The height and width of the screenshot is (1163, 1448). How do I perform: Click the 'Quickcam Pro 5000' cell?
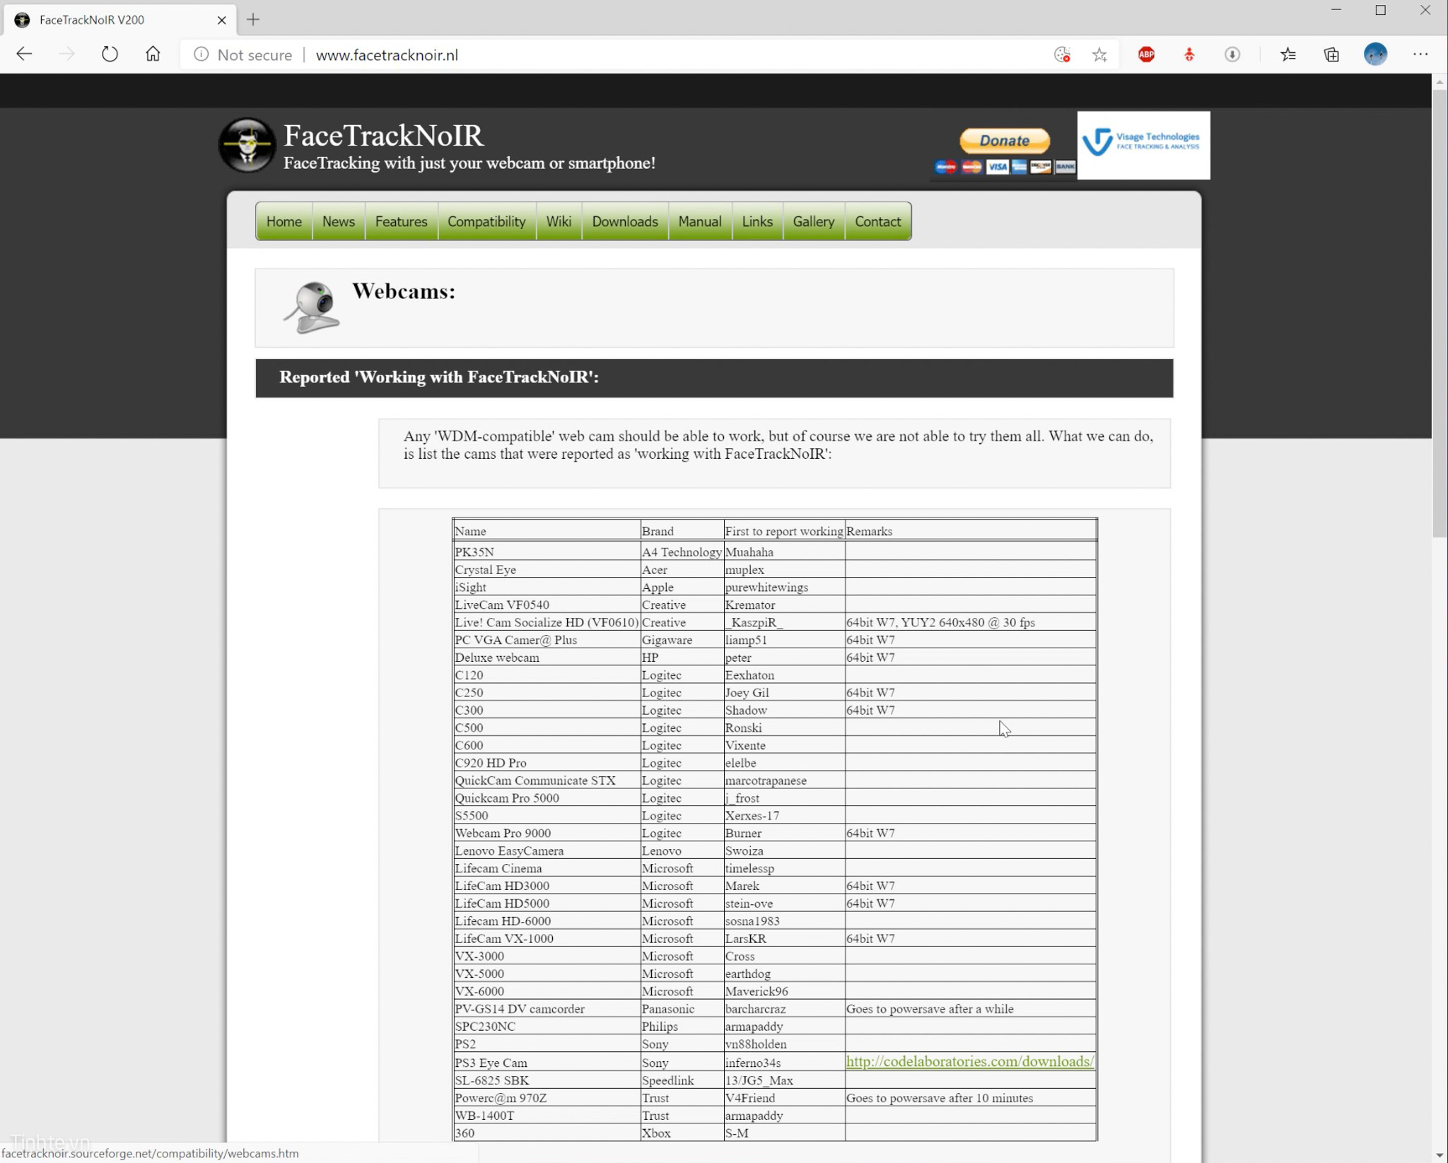click(547, 797)
